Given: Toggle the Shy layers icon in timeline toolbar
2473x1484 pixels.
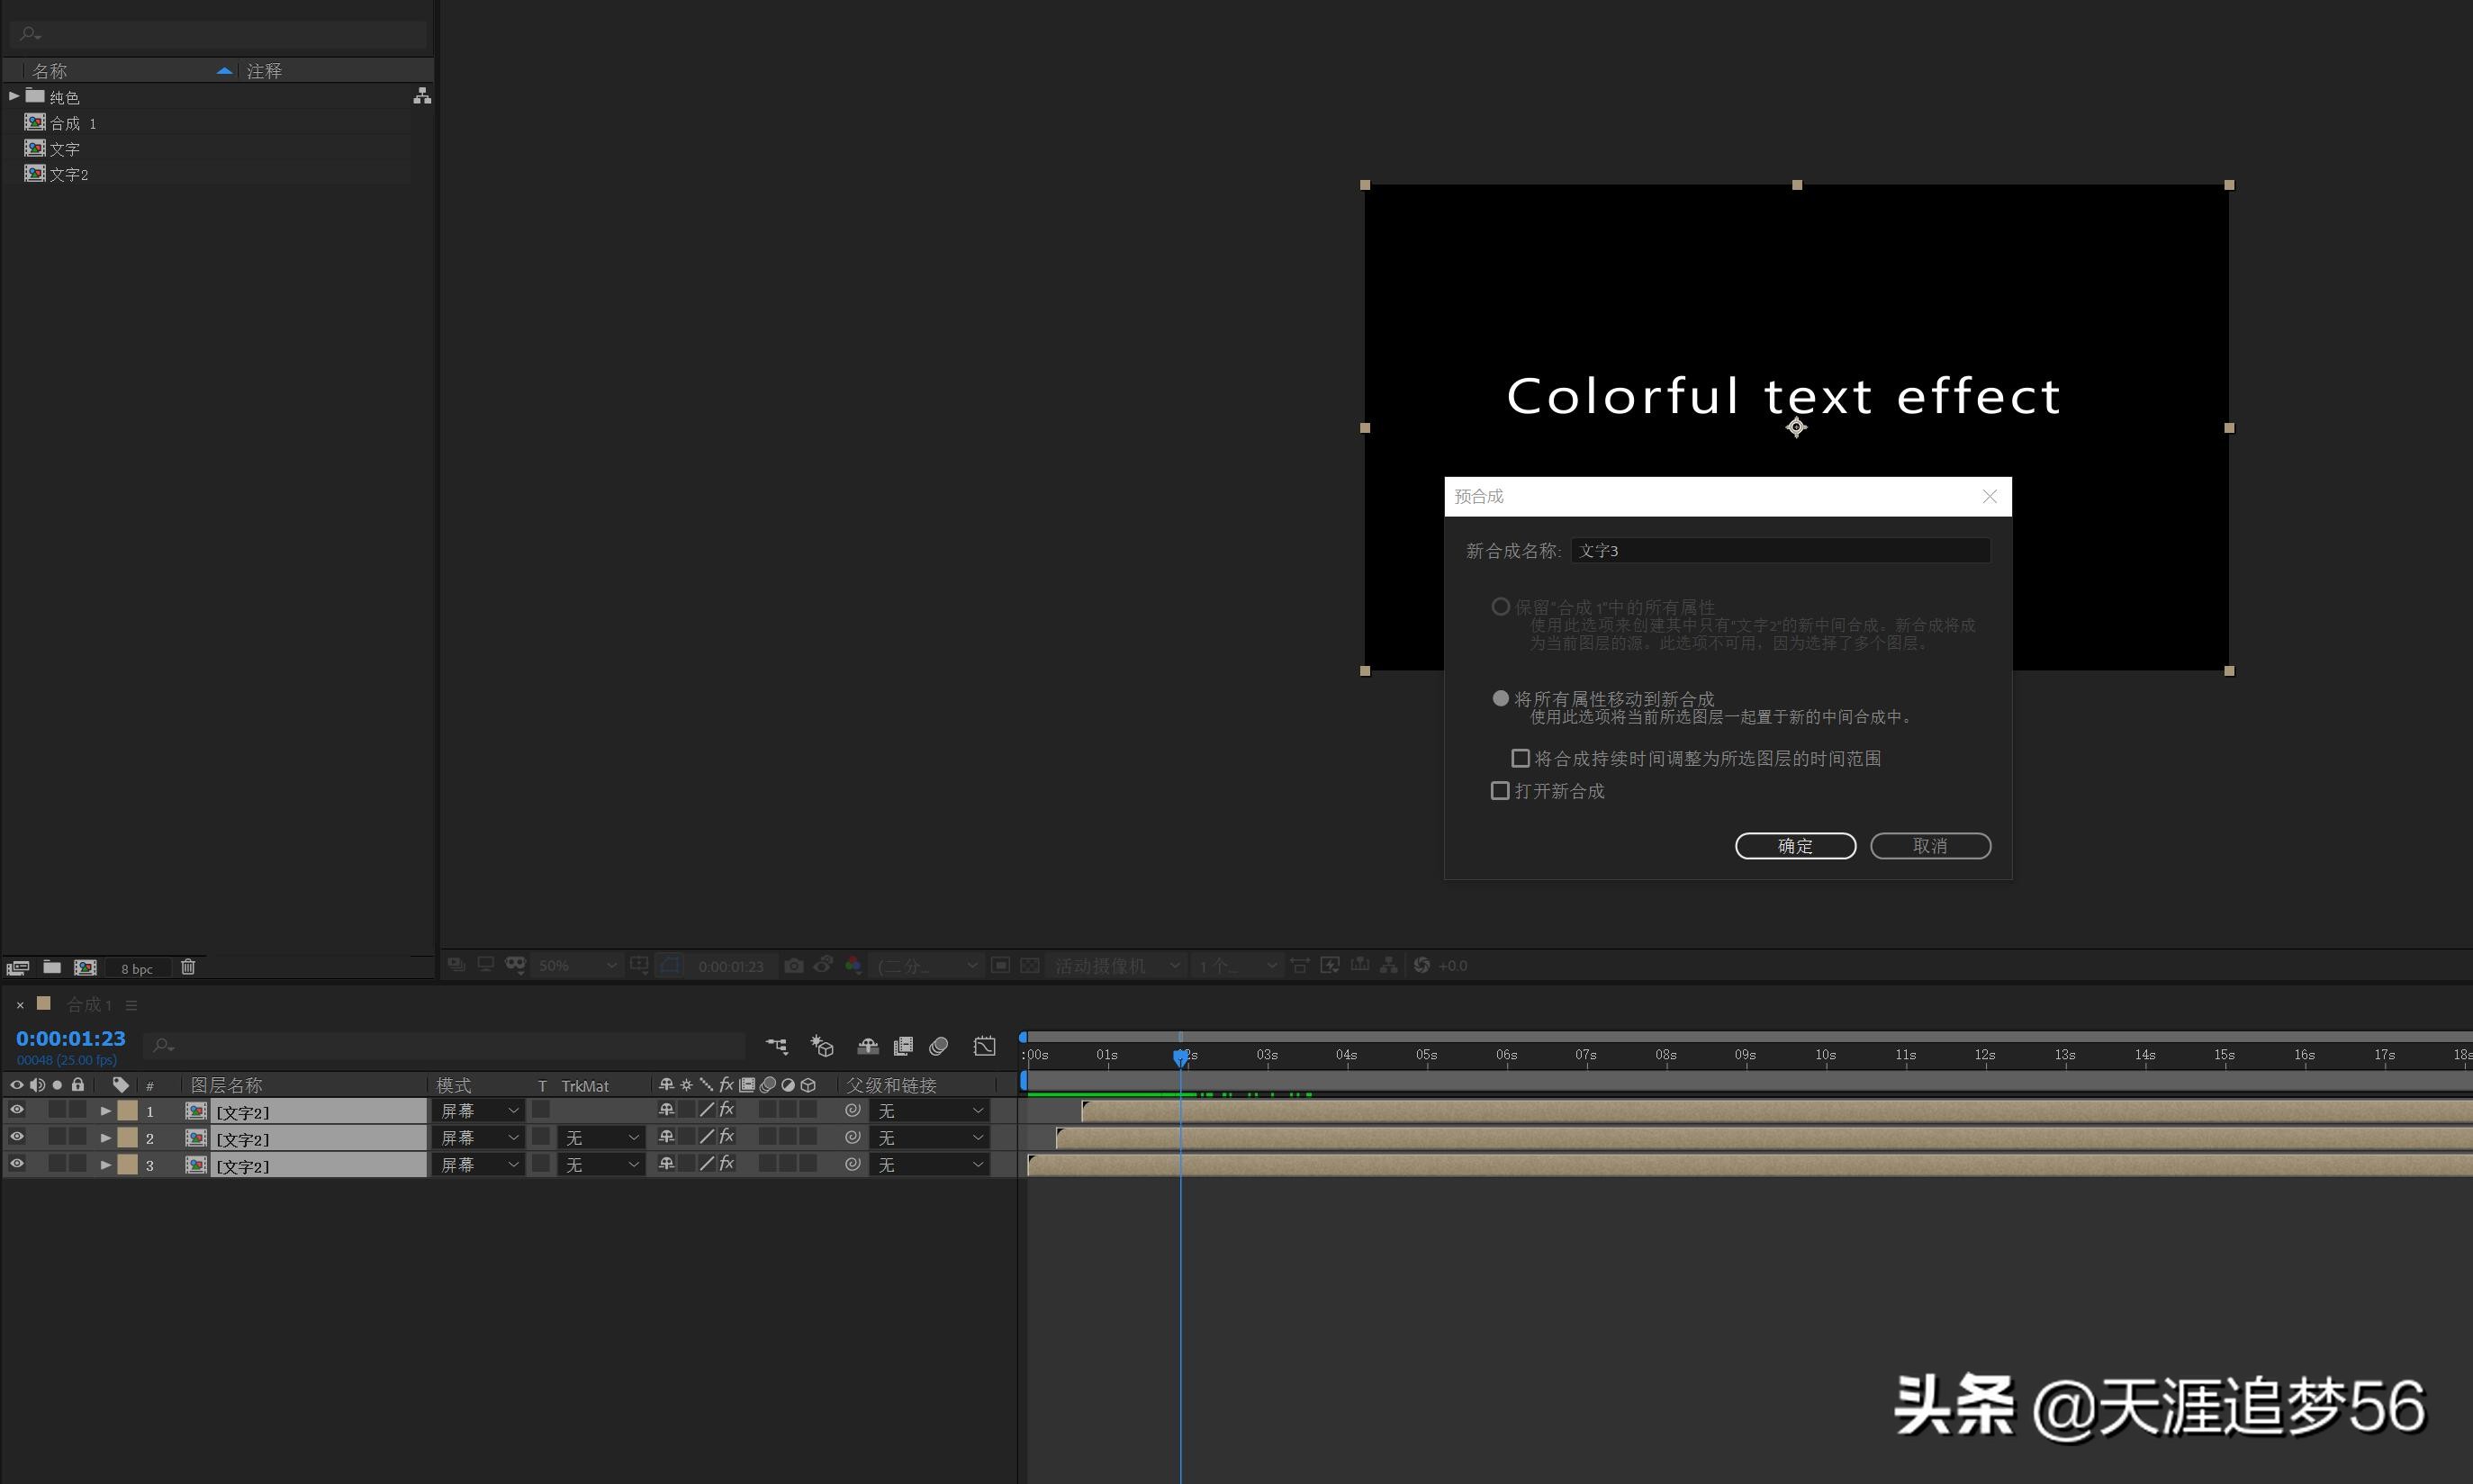Looking at the screenshot, I should tap(867, 1046).
